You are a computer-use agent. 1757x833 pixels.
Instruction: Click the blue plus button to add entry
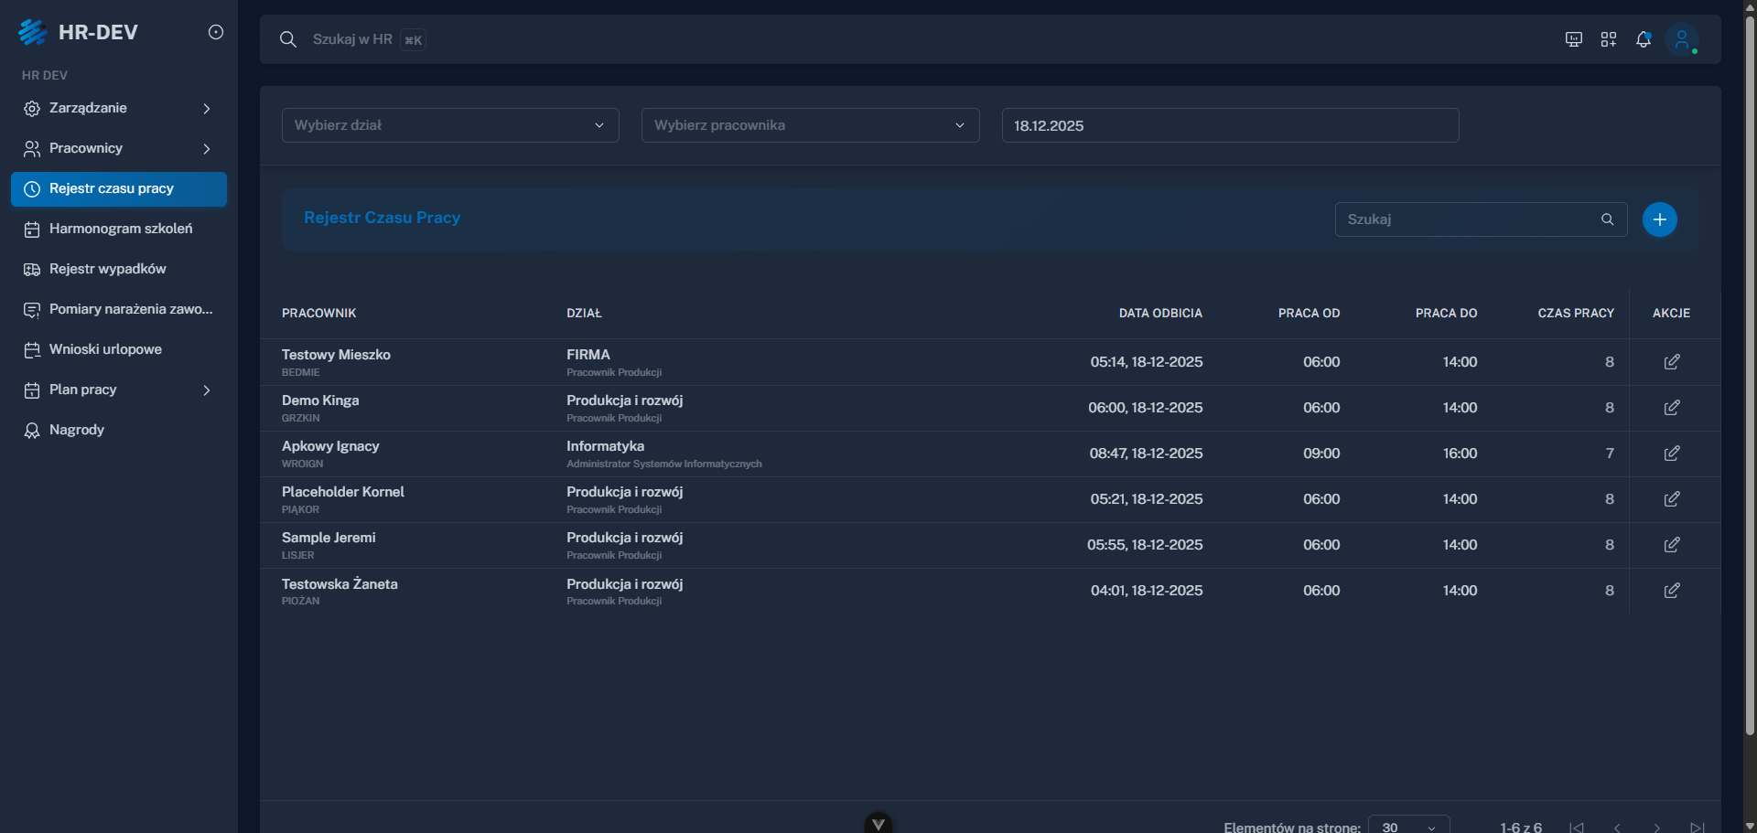[x=1659, y=219]
